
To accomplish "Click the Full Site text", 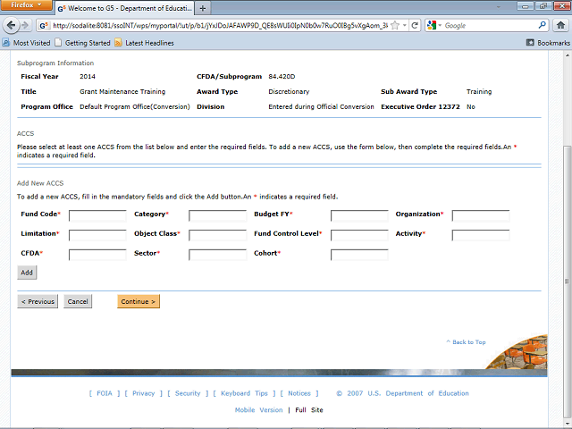I will pos(309,409).
